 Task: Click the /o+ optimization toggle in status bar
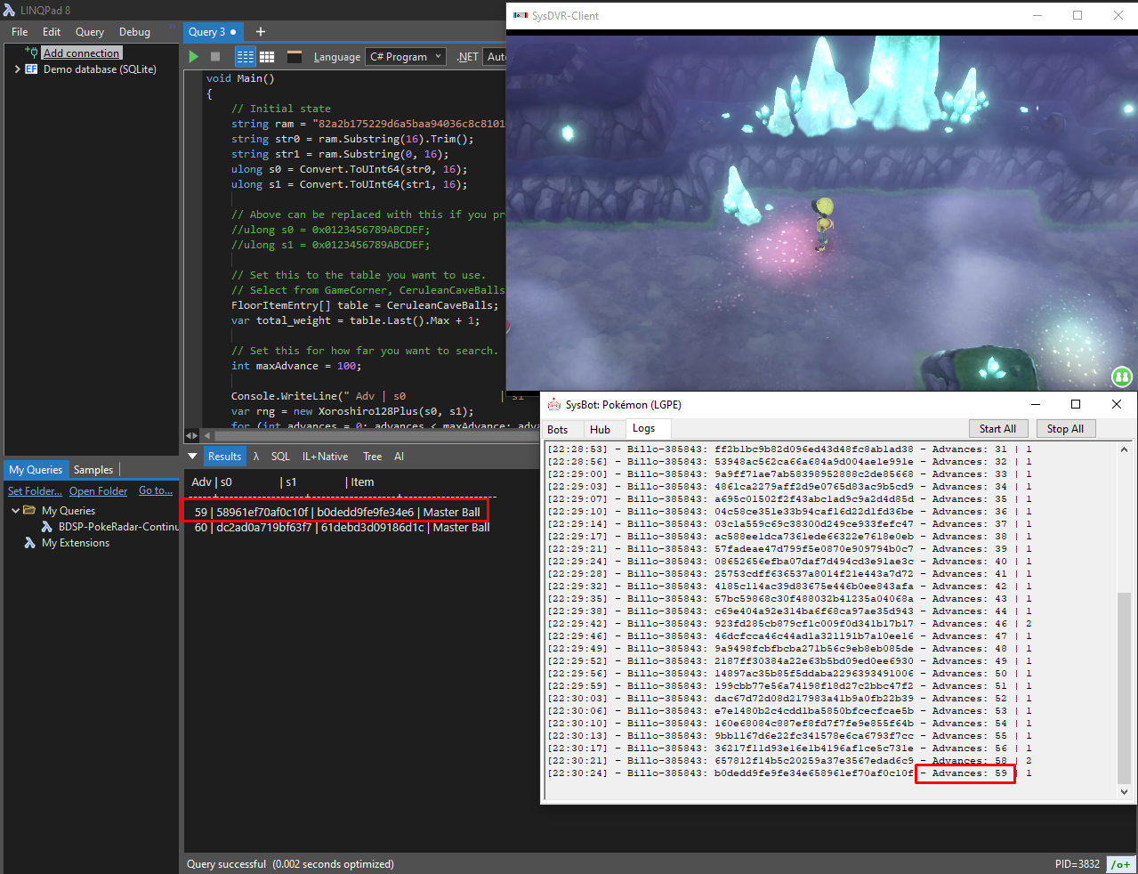(x=1120, y=864)
